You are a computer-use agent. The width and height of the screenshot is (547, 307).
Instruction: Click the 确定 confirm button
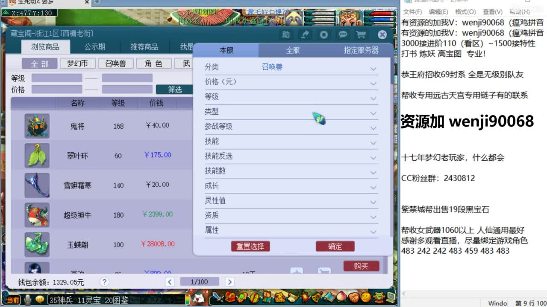click(335, 246)
